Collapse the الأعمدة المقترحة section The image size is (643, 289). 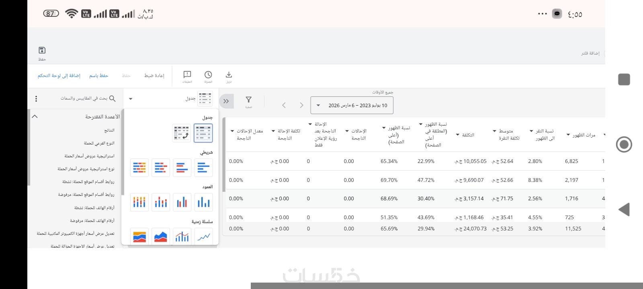pos(35,116)
